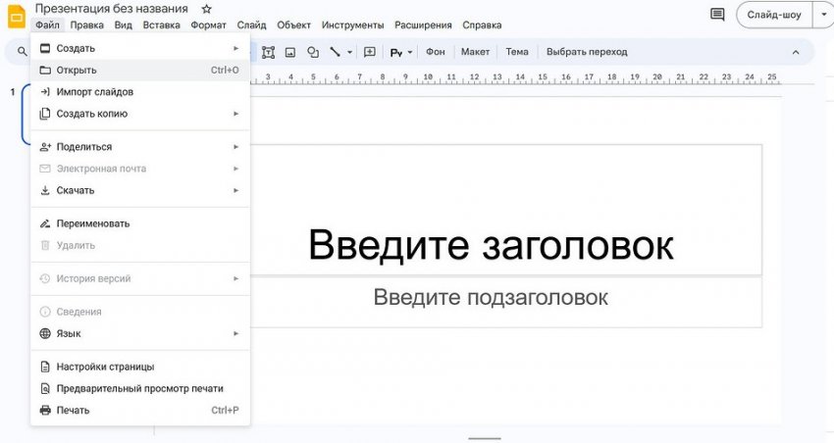Collapse the toolbar with the chevron arrow

[796, 52]
